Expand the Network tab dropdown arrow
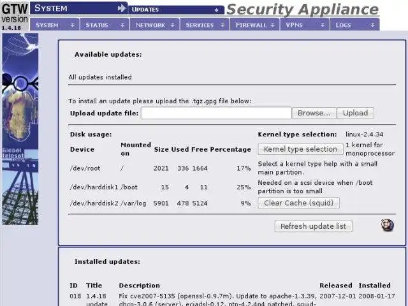The image size is (408, 306). [173, 25]
